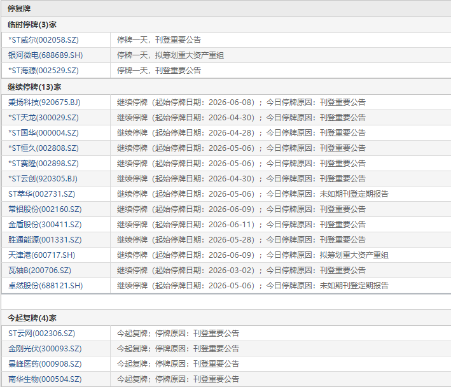Select *ST海源 suspension reason text

pos(159,71)
